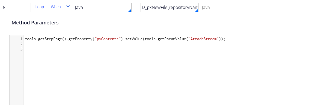The image size is (325, 105).
Task: Focus the empty step label box
Action: pyautogui.click(x=23, y=7)
